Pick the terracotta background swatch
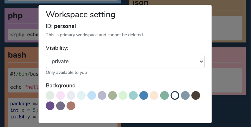Viewport: 251px width, 127px height. (71, 106)
